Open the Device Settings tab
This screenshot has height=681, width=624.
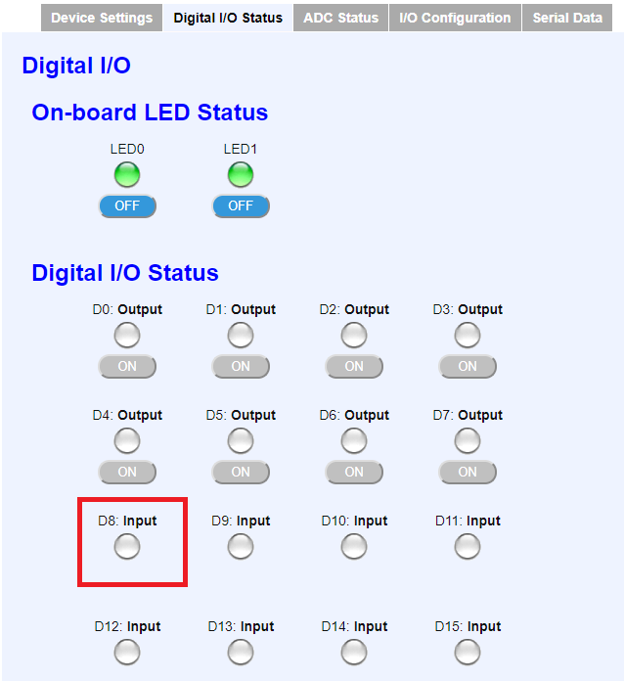[102, 18]
